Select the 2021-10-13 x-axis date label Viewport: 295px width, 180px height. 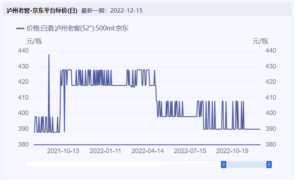click(x=63, y=151)
